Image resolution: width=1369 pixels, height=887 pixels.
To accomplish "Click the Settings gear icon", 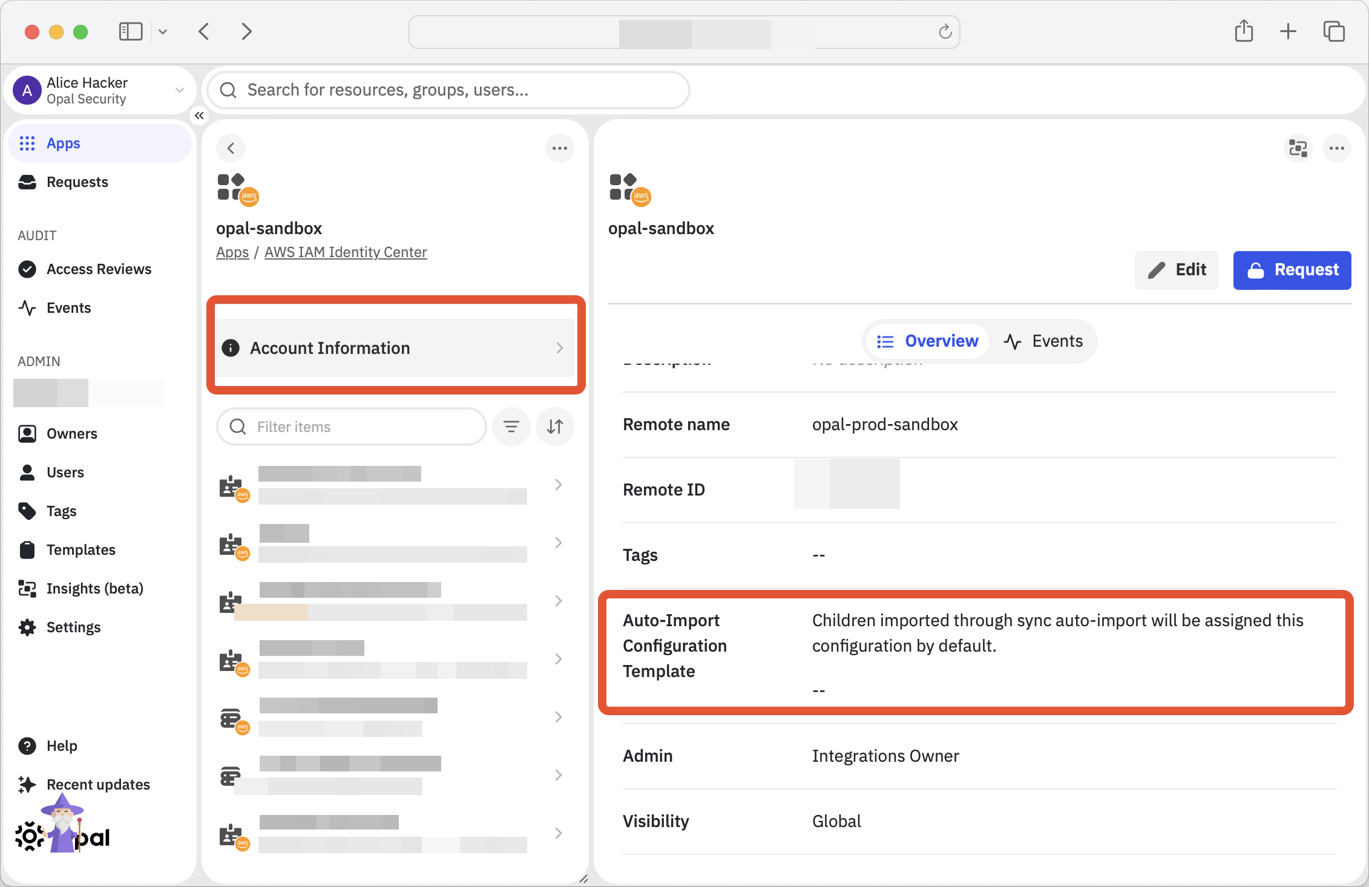I will click(x=27, y=627).
